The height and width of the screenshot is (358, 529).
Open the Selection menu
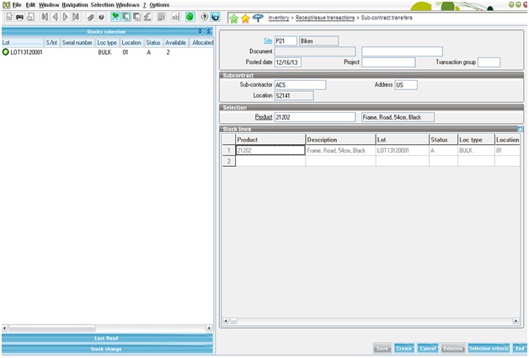tap(102, 5)
